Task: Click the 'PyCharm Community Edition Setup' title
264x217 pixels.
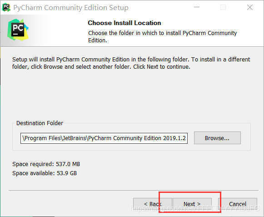Action: point(71,8)
